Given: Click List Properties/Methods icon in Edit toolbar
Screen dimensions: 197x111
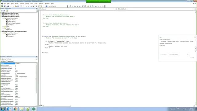Looking at the screenshot, I should pos(70,6).
